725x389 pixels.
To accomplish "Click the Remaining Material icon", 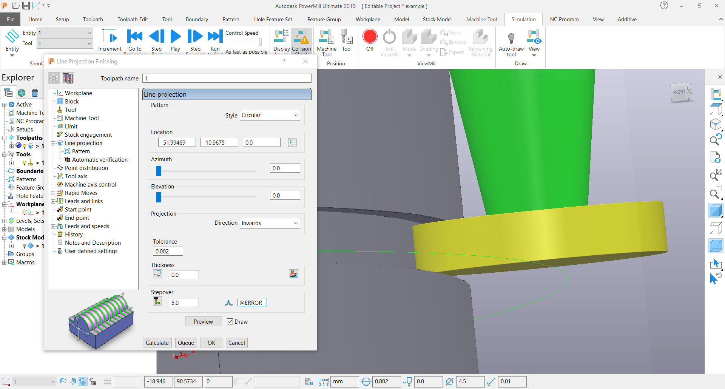I will [x=480, y=42].
